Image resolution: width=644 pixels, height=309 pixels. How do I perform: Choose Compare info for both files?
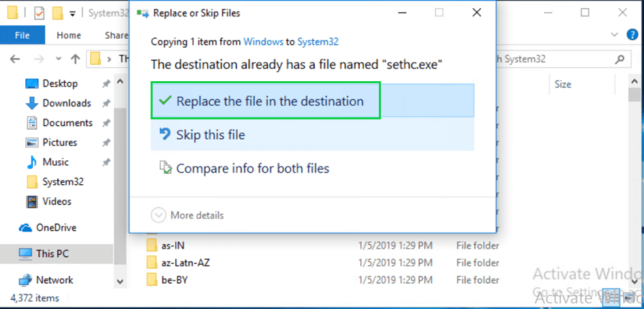point(252,168)
